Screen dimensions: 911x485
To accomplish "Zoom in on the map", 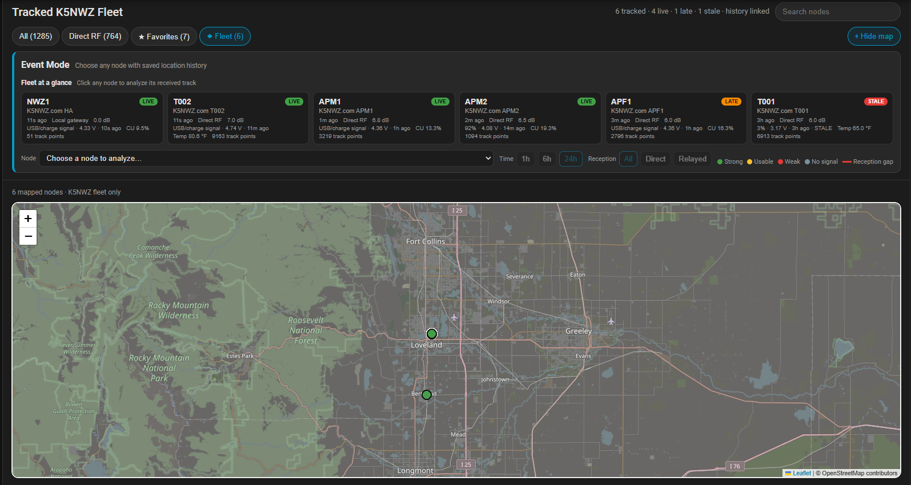I will [28, 219].
